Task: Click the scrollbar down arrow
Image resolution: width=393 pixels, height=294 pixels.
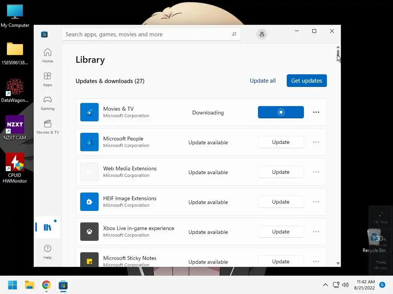Action: click(x=338, y=263)
